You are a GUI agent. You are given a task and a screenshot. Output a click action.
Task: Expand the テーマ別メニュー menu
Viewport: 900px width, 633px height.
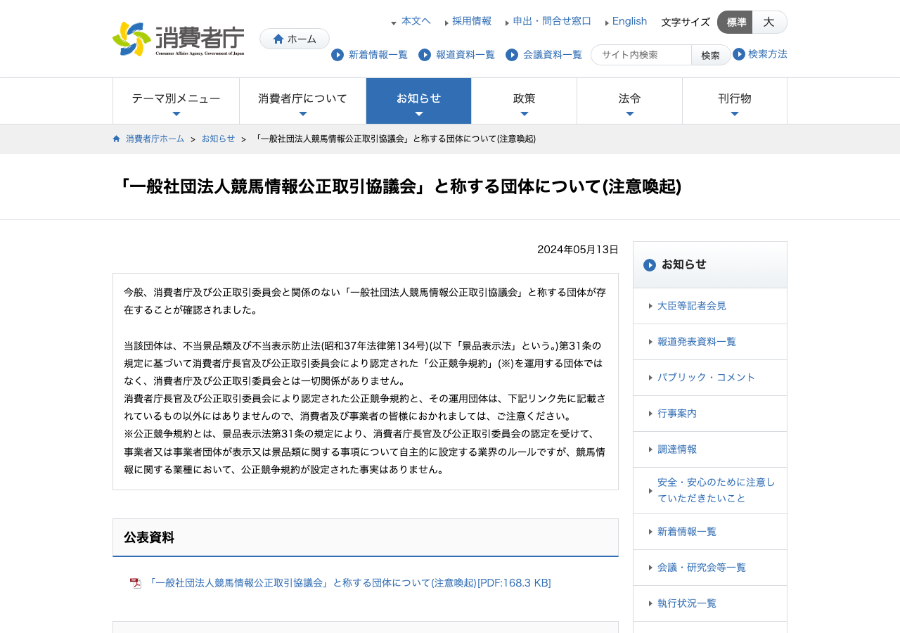[176, 101]
